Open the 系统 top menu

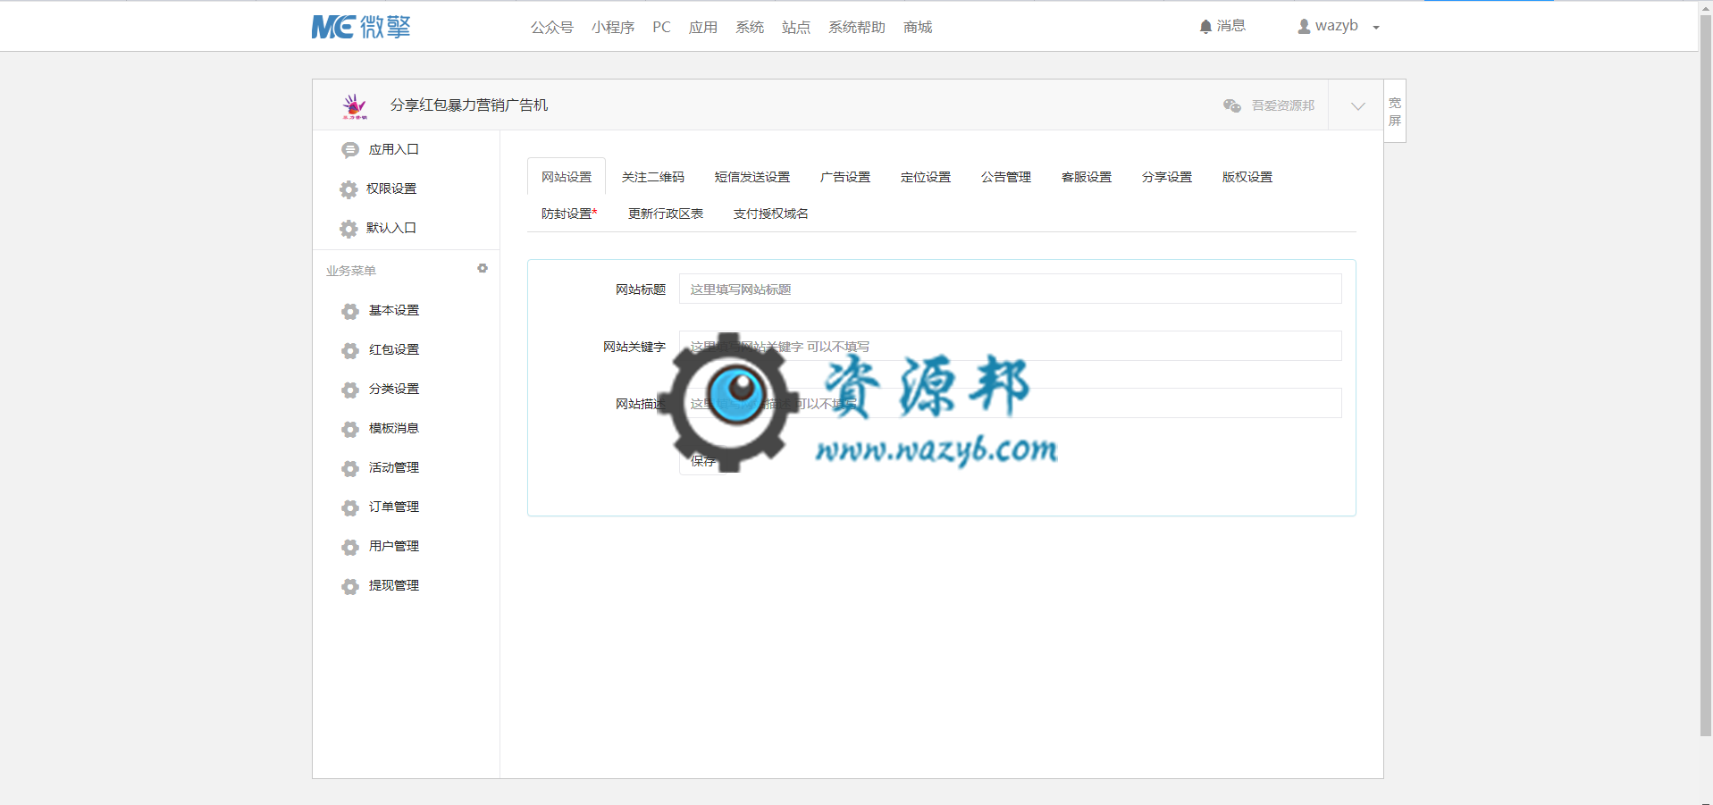pos(750,27)
